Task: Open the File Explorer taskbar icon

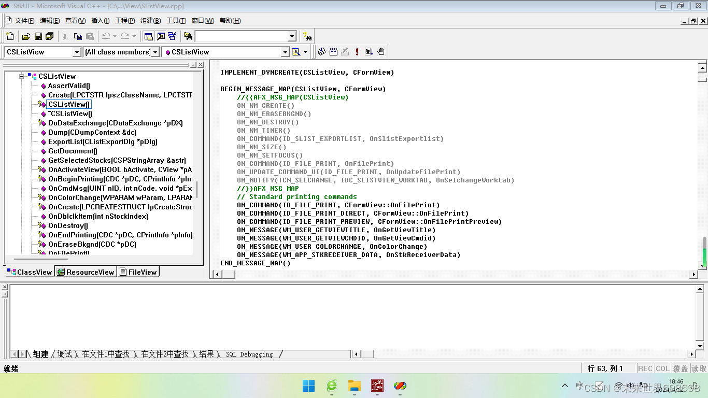Action: coord(354,386)
